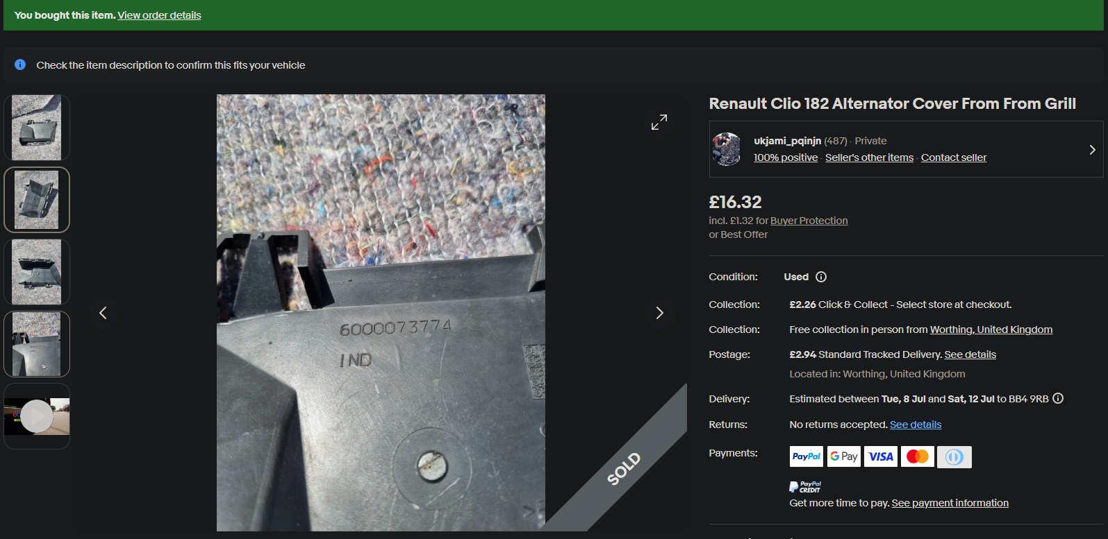This screenshot has width=1108, height=539.
Task: Click Contact seller link
Action: pos(954,157)
